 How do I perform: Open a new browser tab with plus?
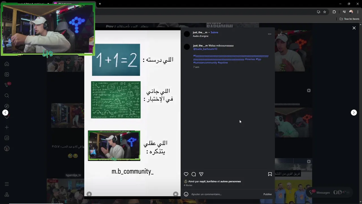click(100, 4)
